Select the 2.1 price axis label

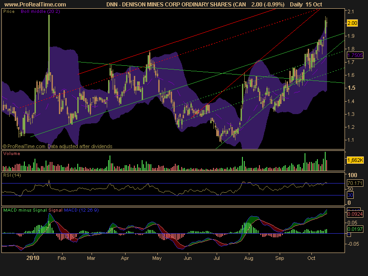[x=351, y=11]
